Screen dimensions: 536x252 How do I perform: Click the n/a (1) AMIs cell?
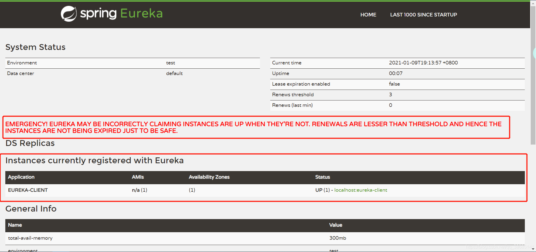pos(140,190)
